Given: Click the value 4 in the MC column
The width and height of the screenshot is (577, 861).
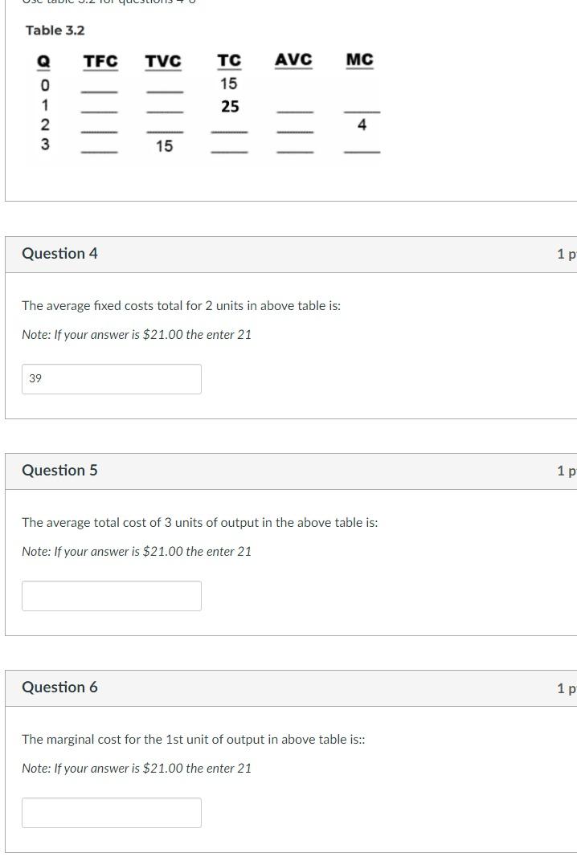Looking at the screenshot, I should pos(361,124).
